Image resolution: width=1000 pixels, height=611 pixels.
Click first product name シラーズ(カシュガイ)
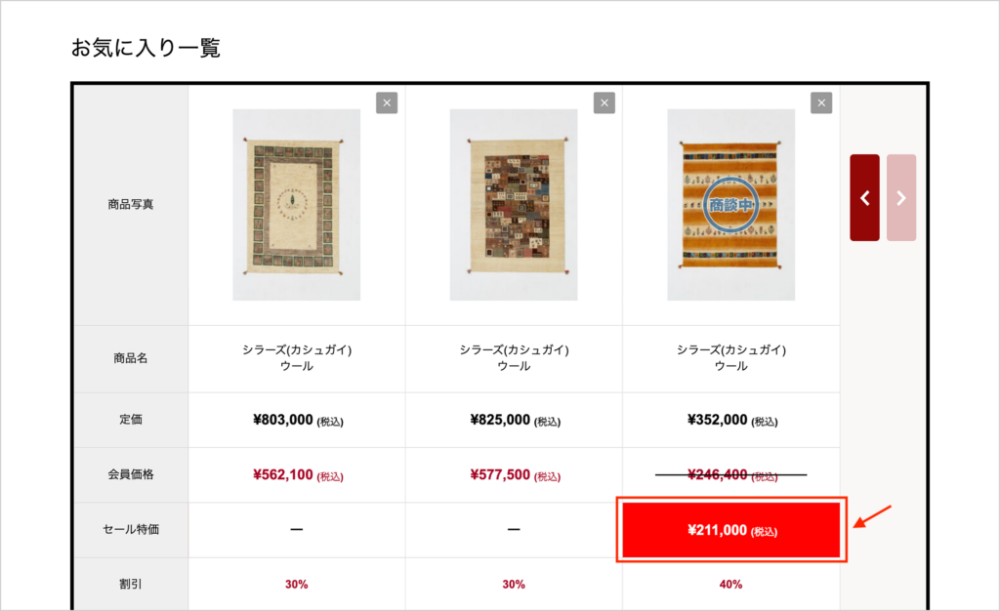point(297,349)
